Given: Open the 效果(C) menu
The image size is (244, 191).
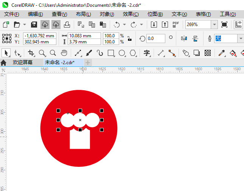Looking at the screenshot, I should (x=131, y=14).
